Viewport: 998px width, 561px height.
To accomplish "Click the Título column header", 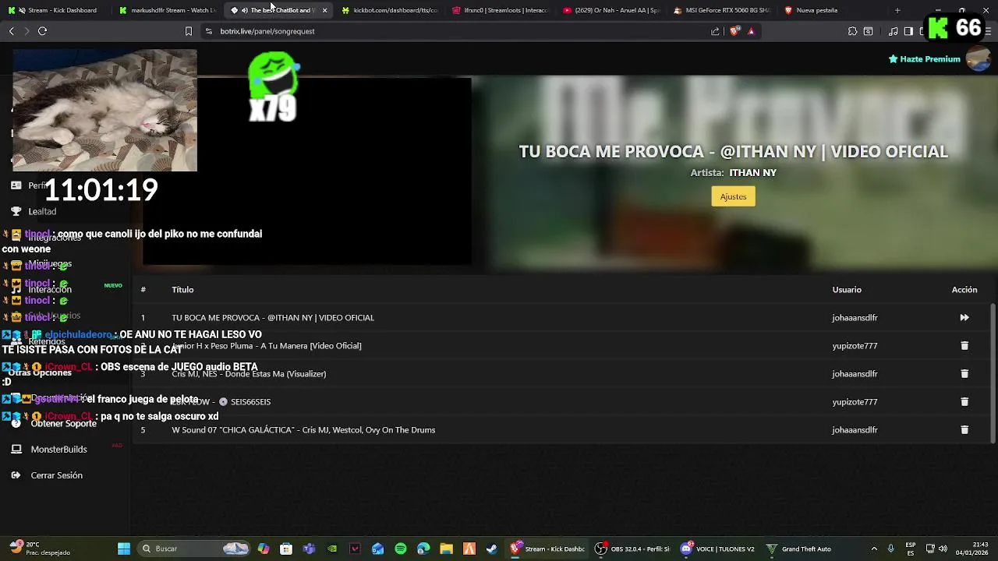I will coord(182,289).
